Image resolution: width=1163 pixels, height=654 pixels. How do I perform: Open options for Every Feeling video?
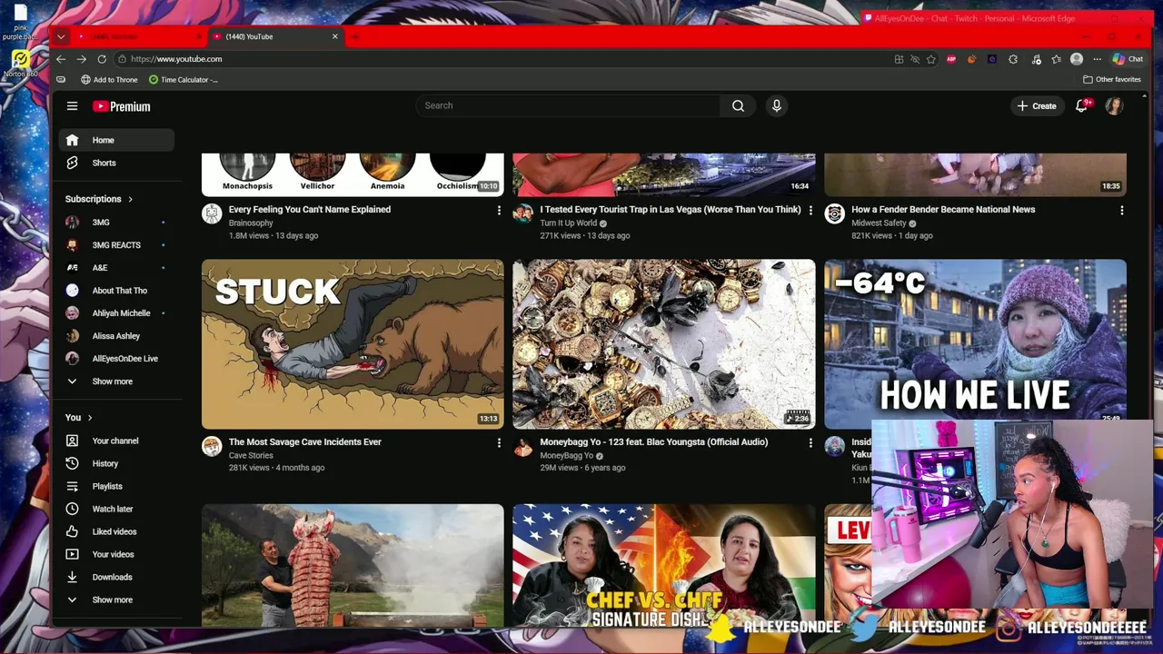pyautogui.click(x=498, y=210)
